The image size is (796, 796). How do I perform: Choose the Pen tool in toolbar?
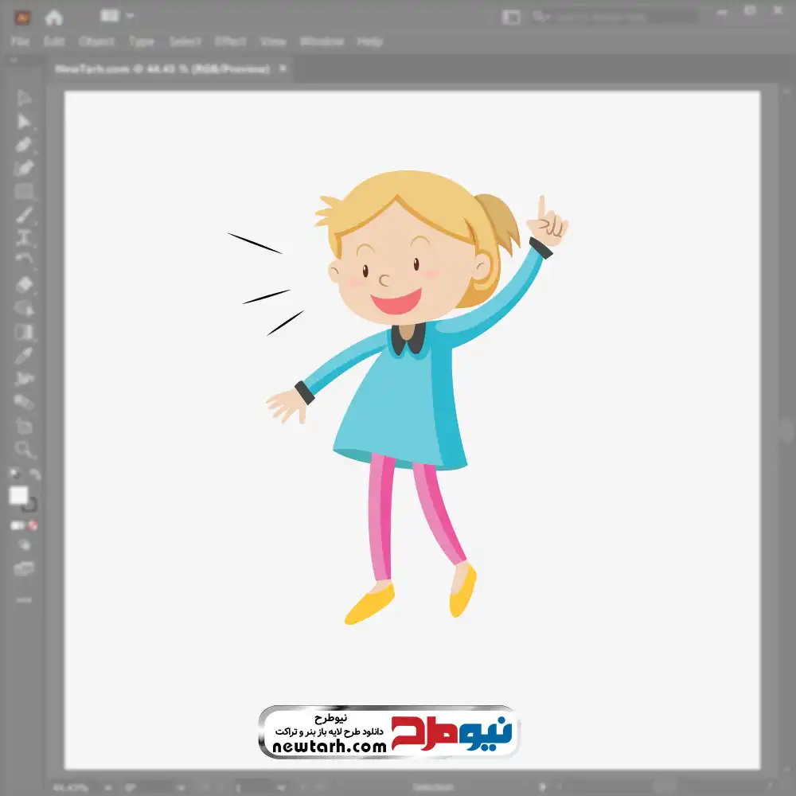(24, 145)
